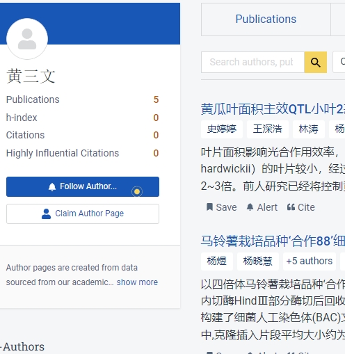Click the person icon in Claim Author Page

tap(46, 214)
